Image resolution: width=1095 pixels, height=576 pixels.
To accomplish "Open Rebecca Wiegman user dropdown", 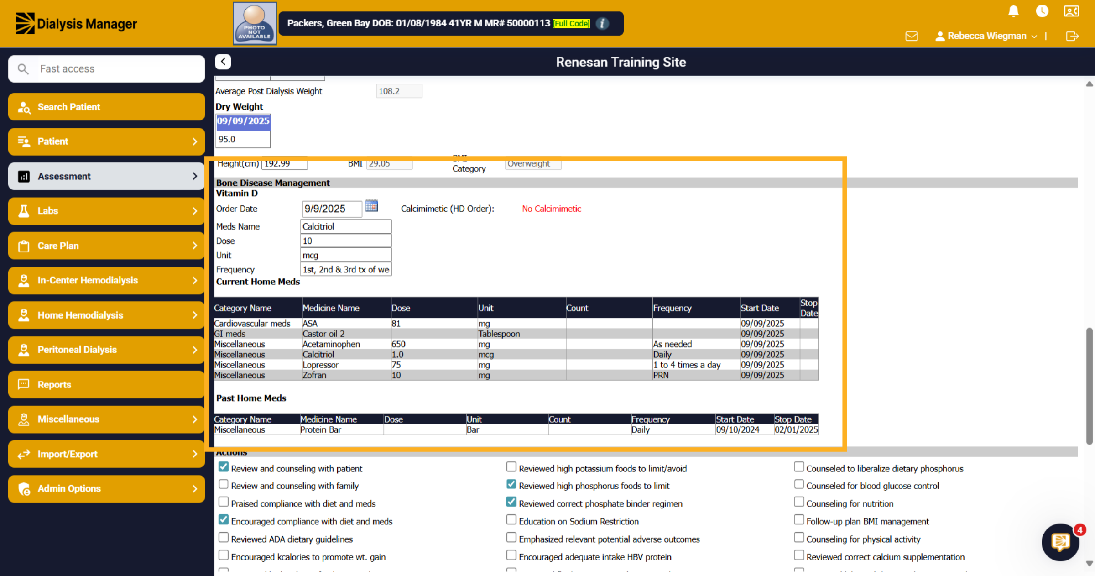I will pyautogui.click(x=986, y=36).
